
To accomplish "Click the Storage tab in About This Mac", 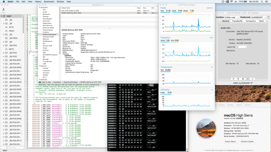I will point(230,105).
